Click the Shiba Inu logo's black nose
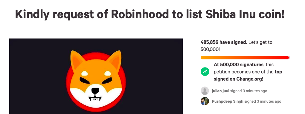305x114 pixels. click(95, 90)
